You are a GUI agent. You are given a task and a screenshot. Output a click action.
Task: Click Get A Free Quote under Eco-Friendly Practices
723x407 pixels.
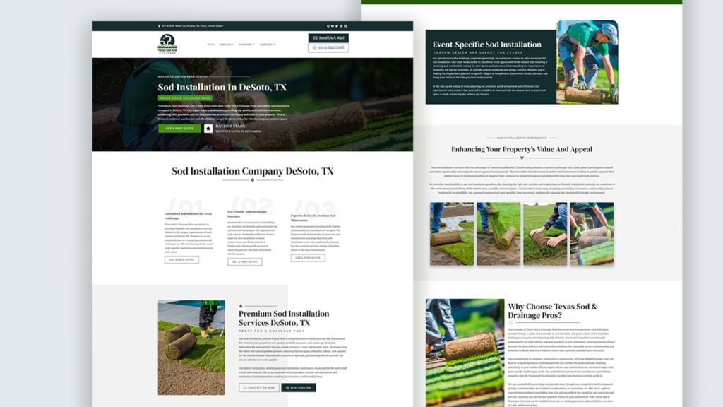click(x=244, y=261)
